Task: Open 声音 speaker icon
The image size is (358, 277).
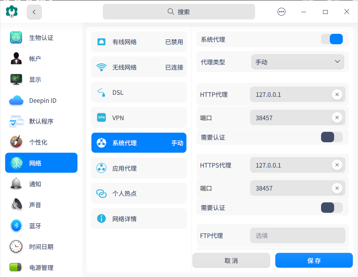Action: (16, 205)
